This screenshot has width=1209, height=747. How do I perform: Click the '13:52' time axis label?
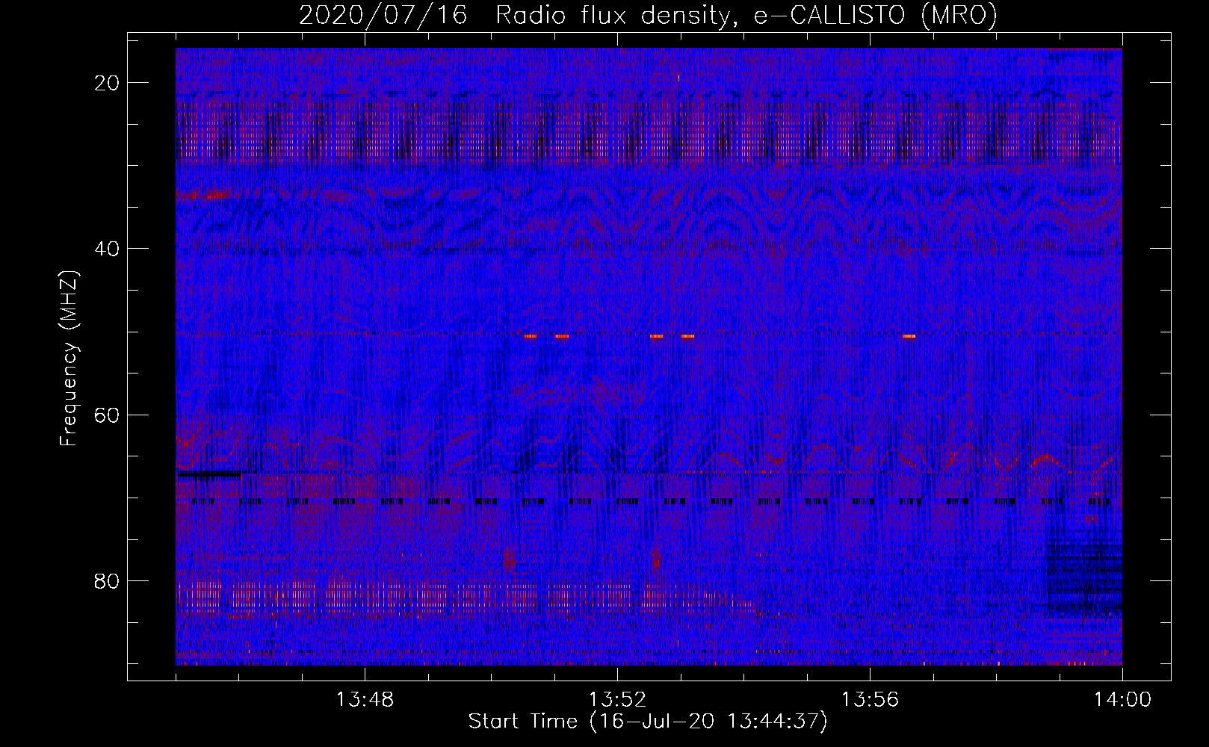point(617,700)
